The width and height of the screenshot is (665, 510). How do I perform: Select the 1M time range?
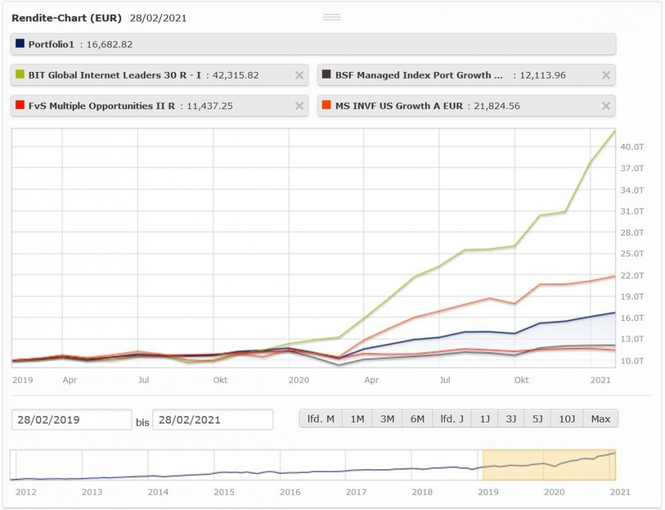pos(357,419)
